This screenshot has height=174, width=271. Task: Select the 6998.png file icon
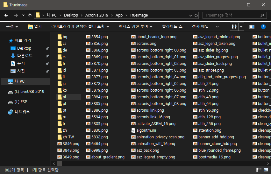[88, 150]
